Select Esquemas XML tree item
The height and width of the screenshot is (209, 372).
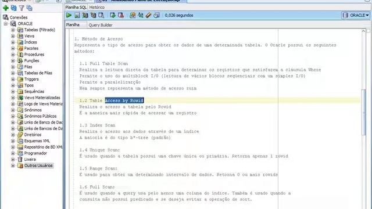point(37,140)
